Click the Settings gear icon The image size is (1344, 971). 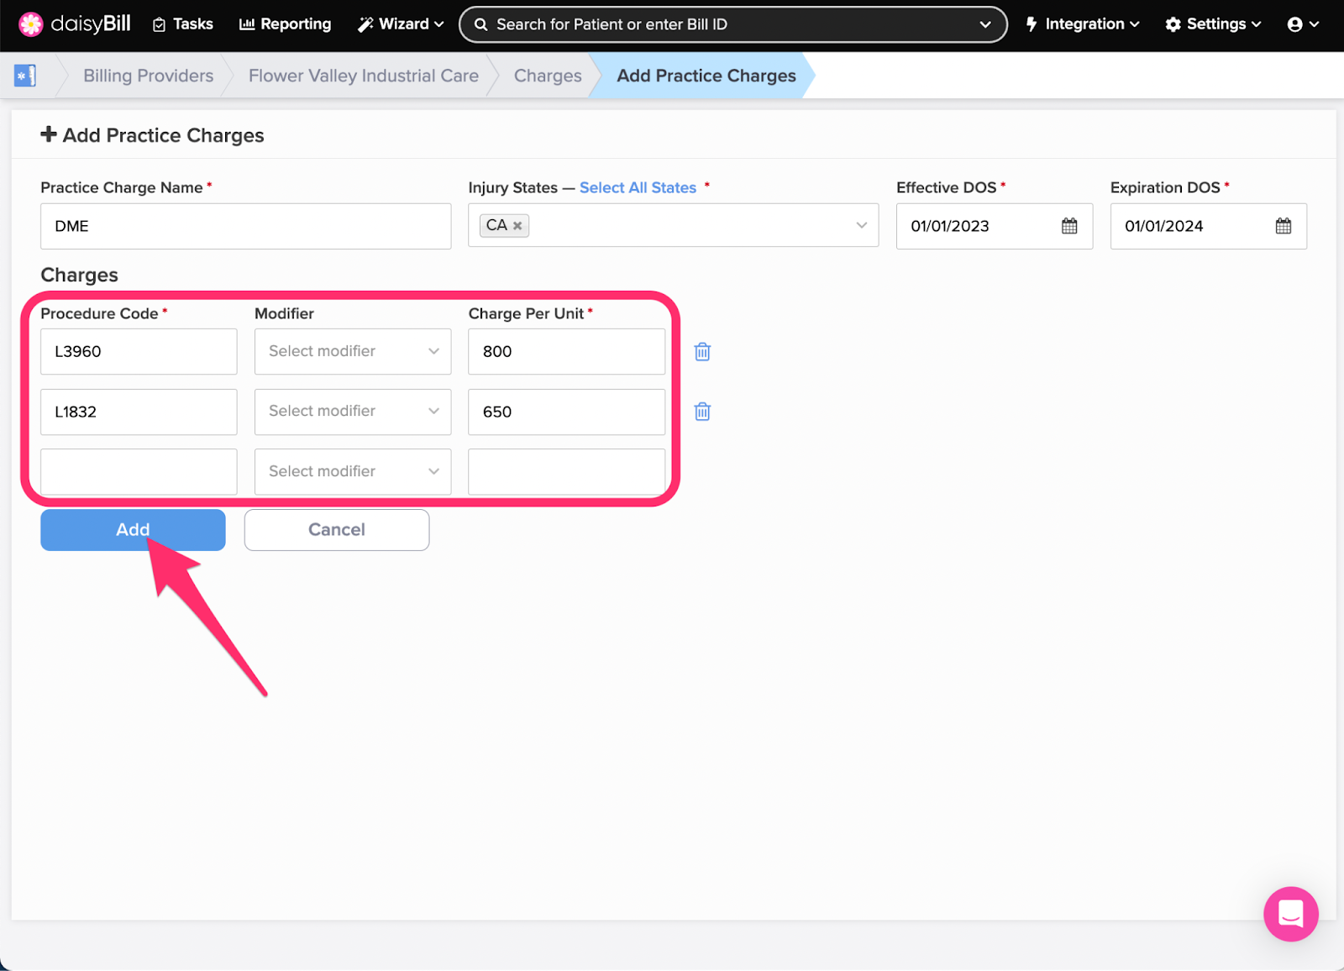click(1173, 24)
